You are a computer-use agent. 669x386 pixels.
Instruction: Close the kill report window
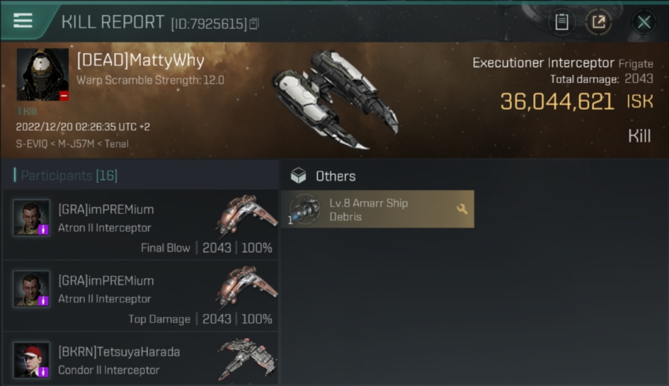click(644, 22)
